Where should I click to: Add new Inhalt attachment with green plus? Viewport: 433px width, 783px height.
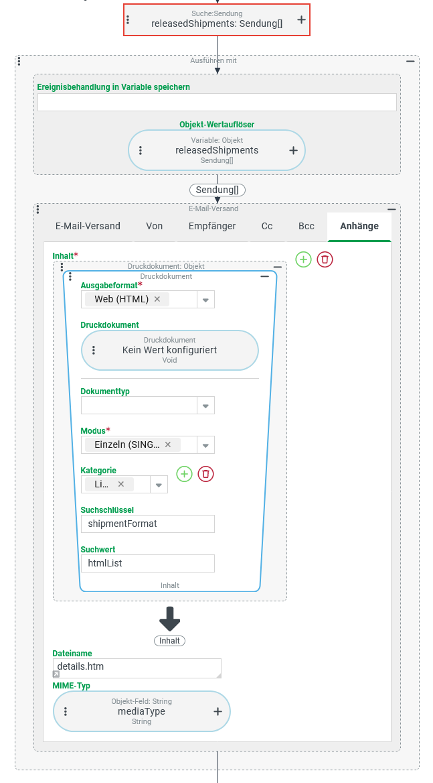pyautogui.click(x=303, y=259)
